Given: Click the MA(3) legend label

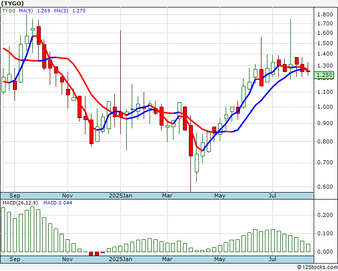Looking at the screenshot, I should (61, 10).
